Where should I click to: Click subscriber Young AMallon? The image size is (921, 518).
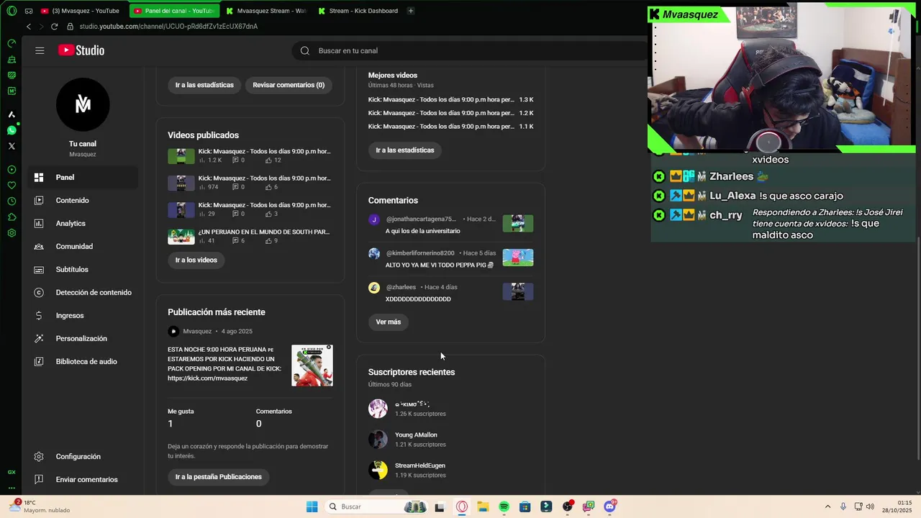[416, 435]
